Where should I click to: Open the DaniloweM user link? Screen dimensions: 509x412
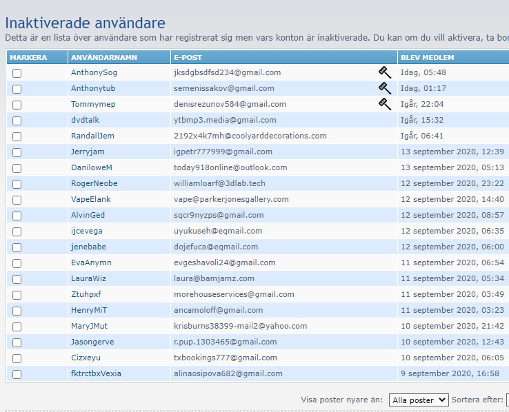pyautogui.click(x=92, y=167)
